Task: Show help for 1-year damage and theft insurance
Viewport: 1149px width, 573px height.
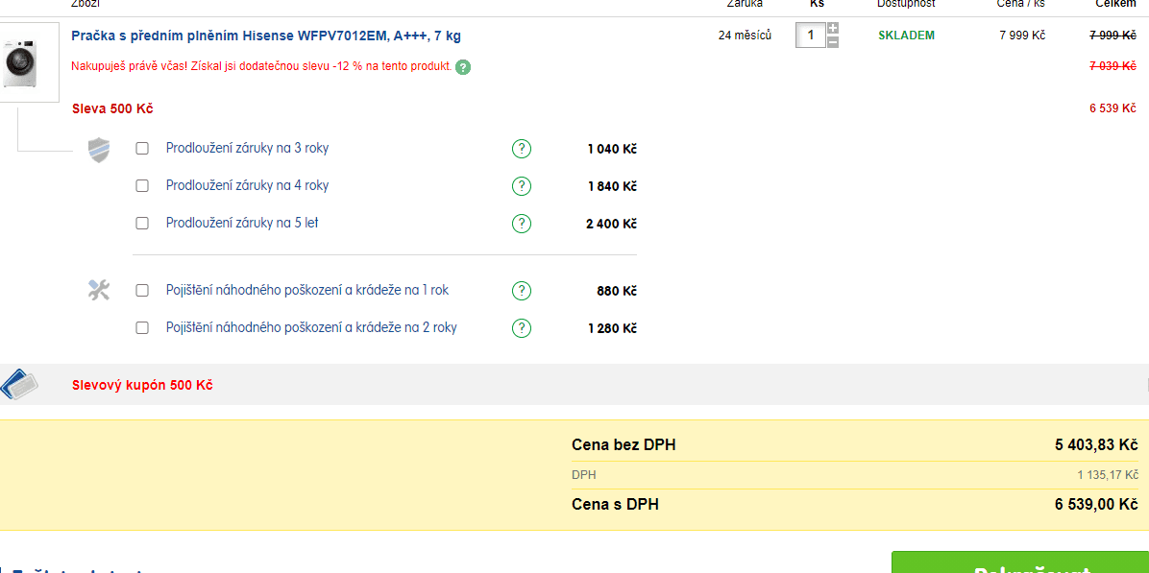Action: tap(521, 291)
